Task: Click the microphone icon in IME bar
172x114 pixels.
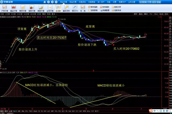Action: pos(164,111)
